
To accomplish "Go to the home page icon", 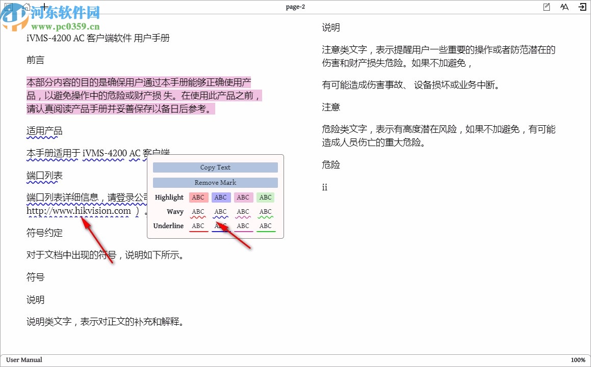I will pos(25,7).
